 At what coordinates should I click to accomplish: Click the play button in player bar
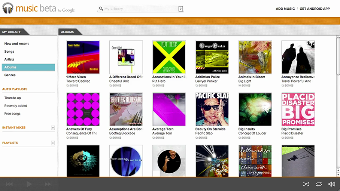click(29, 184)
